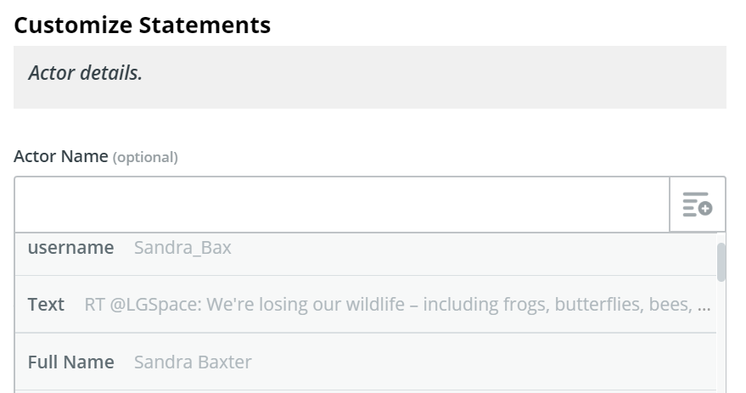Image resolution: width=746 pixels, height=393 pixels.
Task: Click the scrollbar track below the thumb
Action: (721, 337)
